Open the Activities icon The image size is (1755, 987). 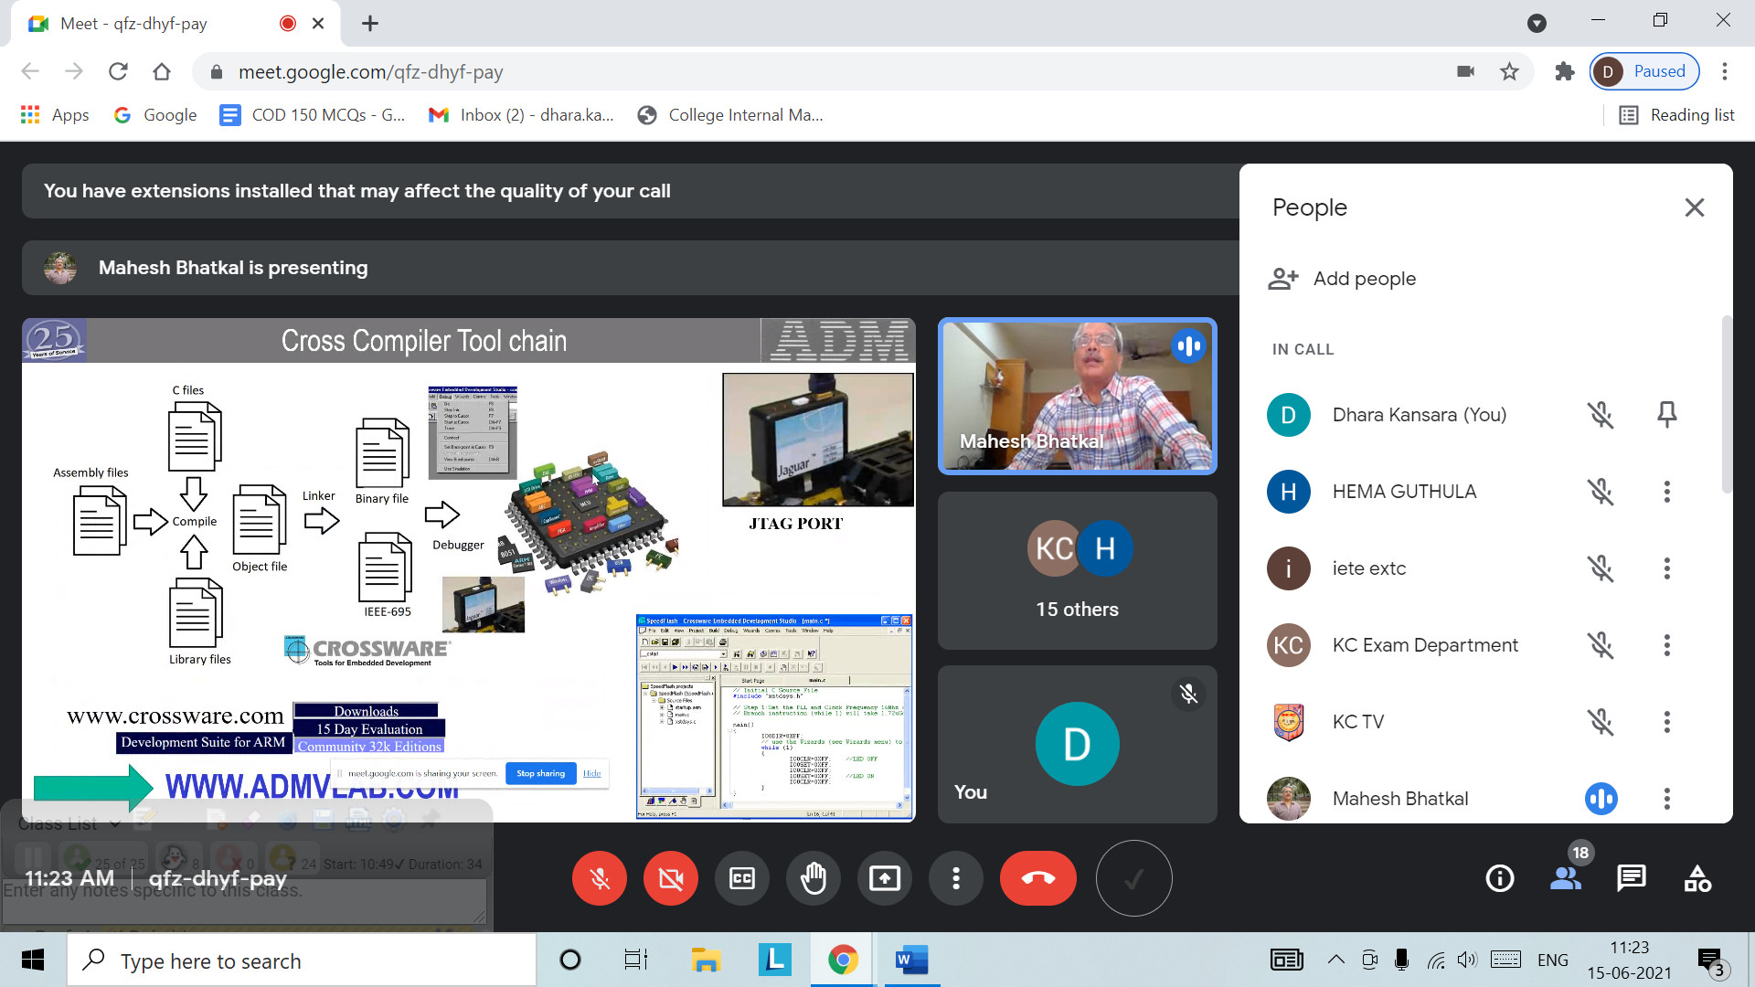[x=1697, y=879]
